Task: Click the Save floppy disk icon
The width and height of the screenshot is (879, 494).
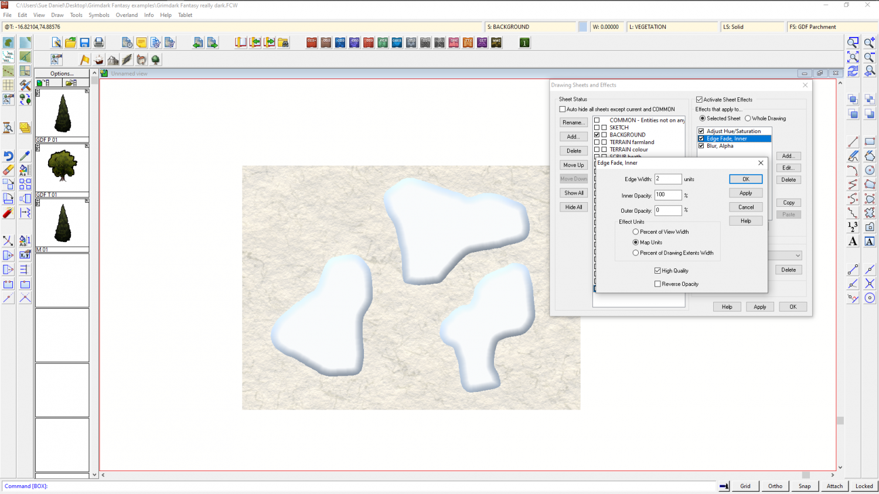Action: (x=84, y=43)
